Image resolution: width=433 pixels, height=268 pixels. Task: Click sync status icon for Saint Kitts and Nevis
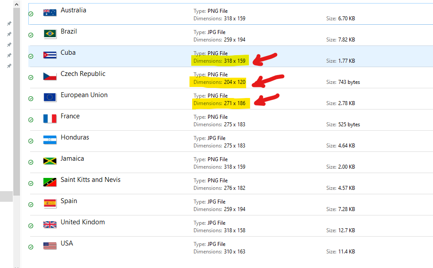(31, 183)
